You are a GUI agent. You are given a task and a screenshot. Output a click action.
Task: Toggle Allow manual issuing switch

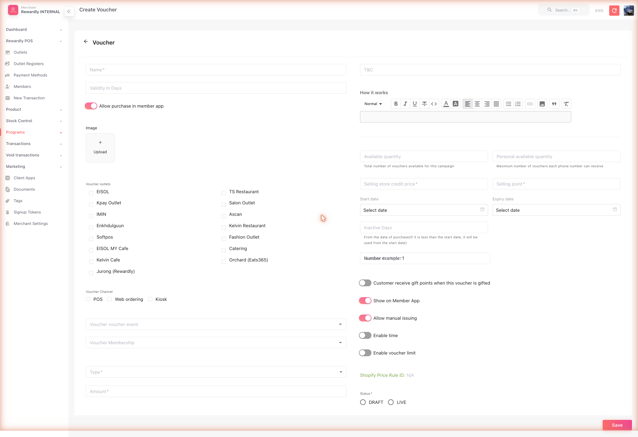pos(365,318)
